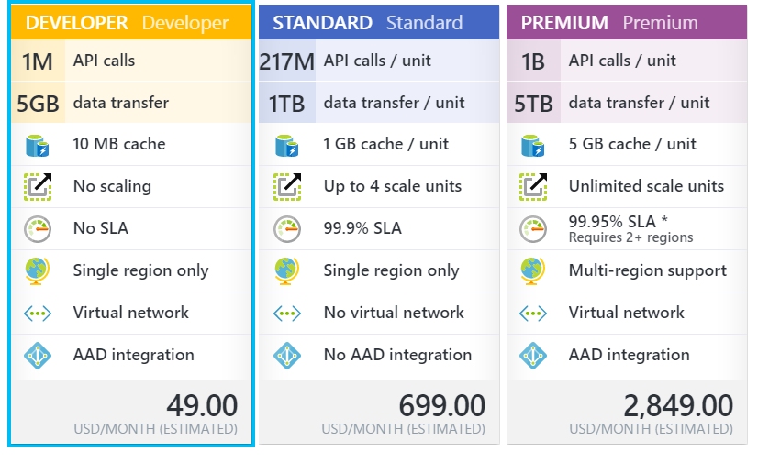
Task: Click '217M API calls / unit' row
Action: pos(378,61)
